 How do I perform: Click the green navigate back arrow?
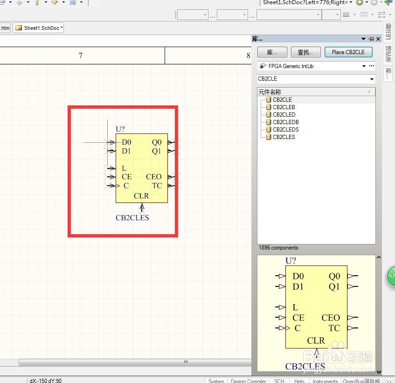coord(360,2)
